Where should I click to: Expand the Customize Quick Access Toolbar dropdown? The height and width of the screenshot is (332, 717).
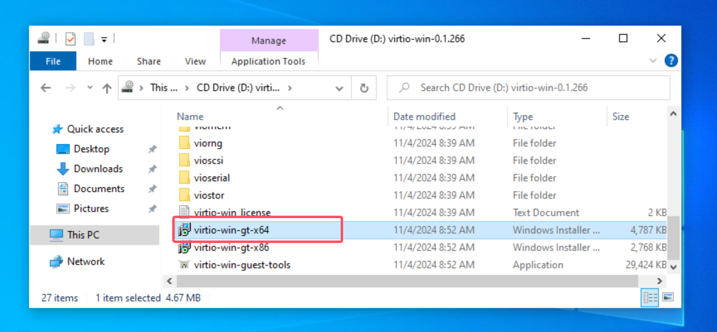[x=104, y=40]
